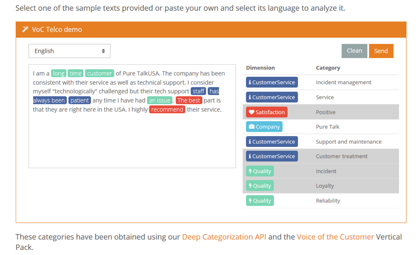
Task: Click the lightning icon on Reliability Quality badge
Action: point(250,201)
